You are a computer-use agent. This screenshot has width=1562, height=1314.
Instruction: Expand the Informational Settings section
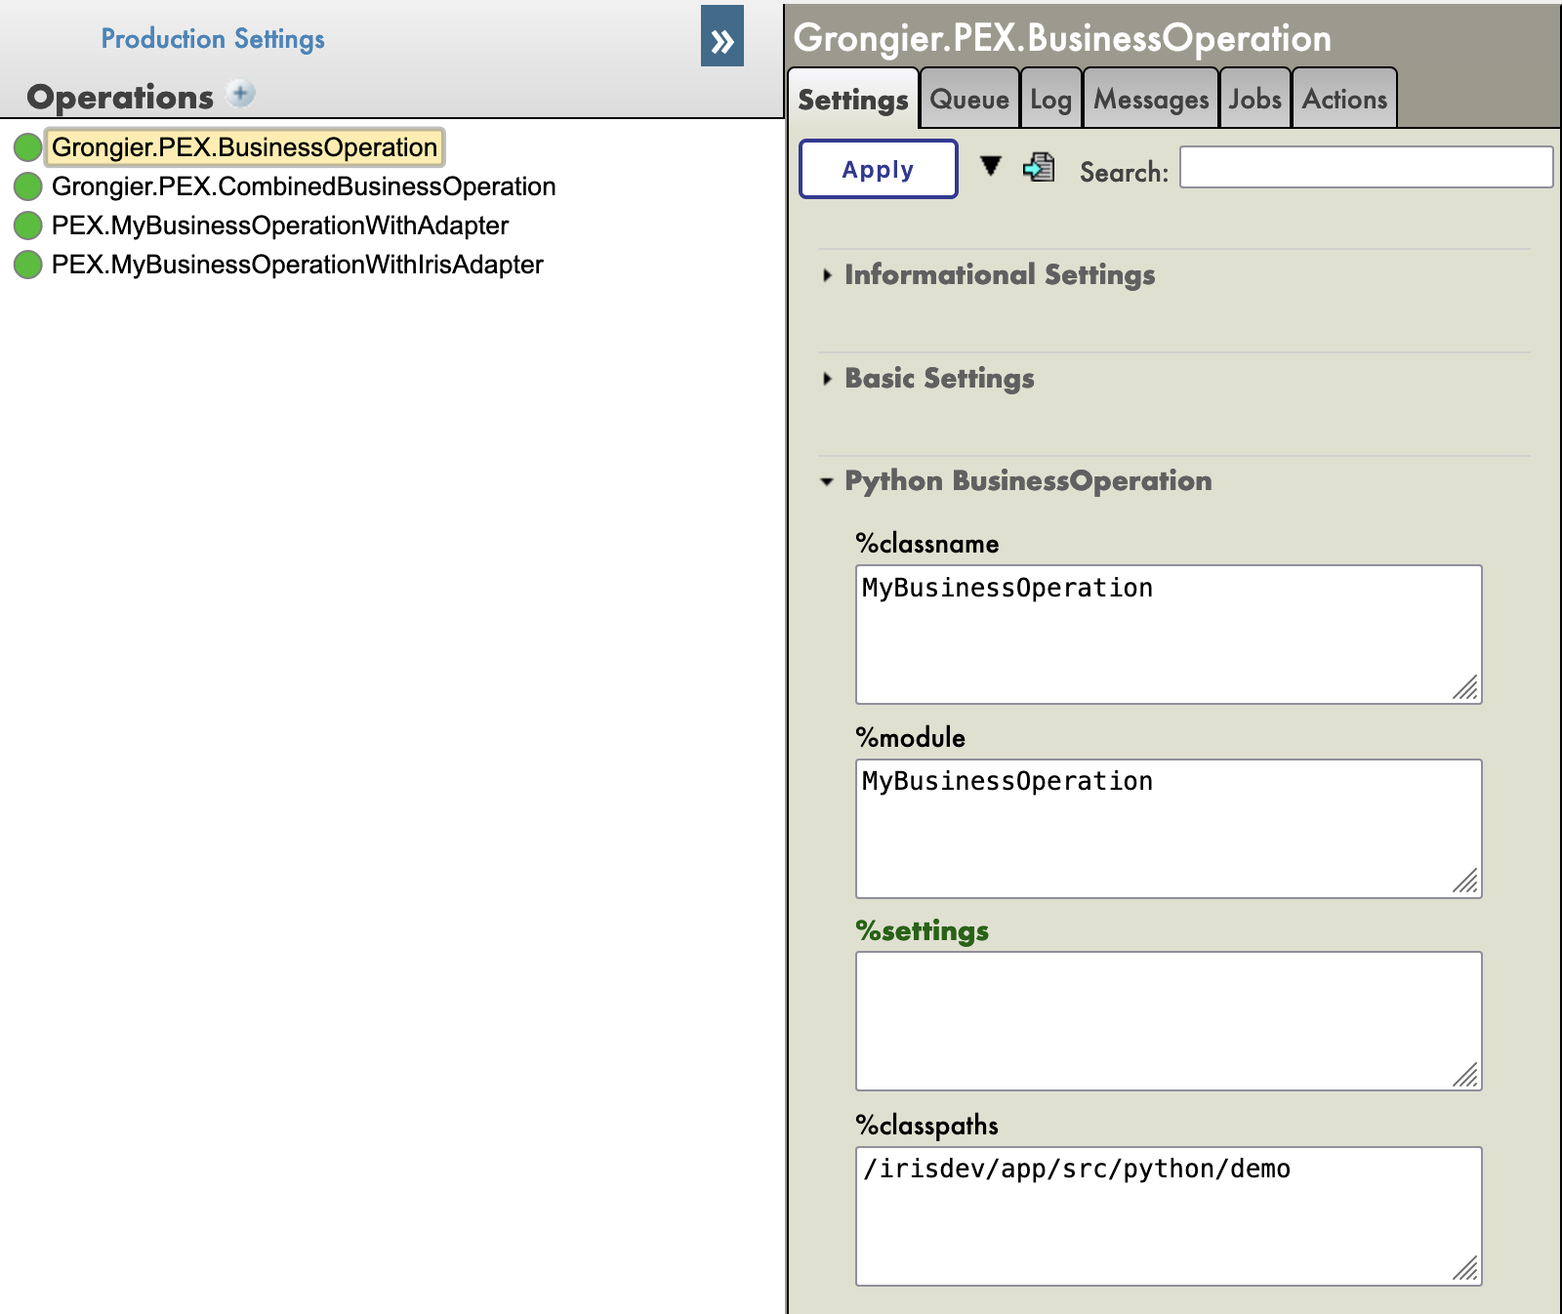coord(999,274)
